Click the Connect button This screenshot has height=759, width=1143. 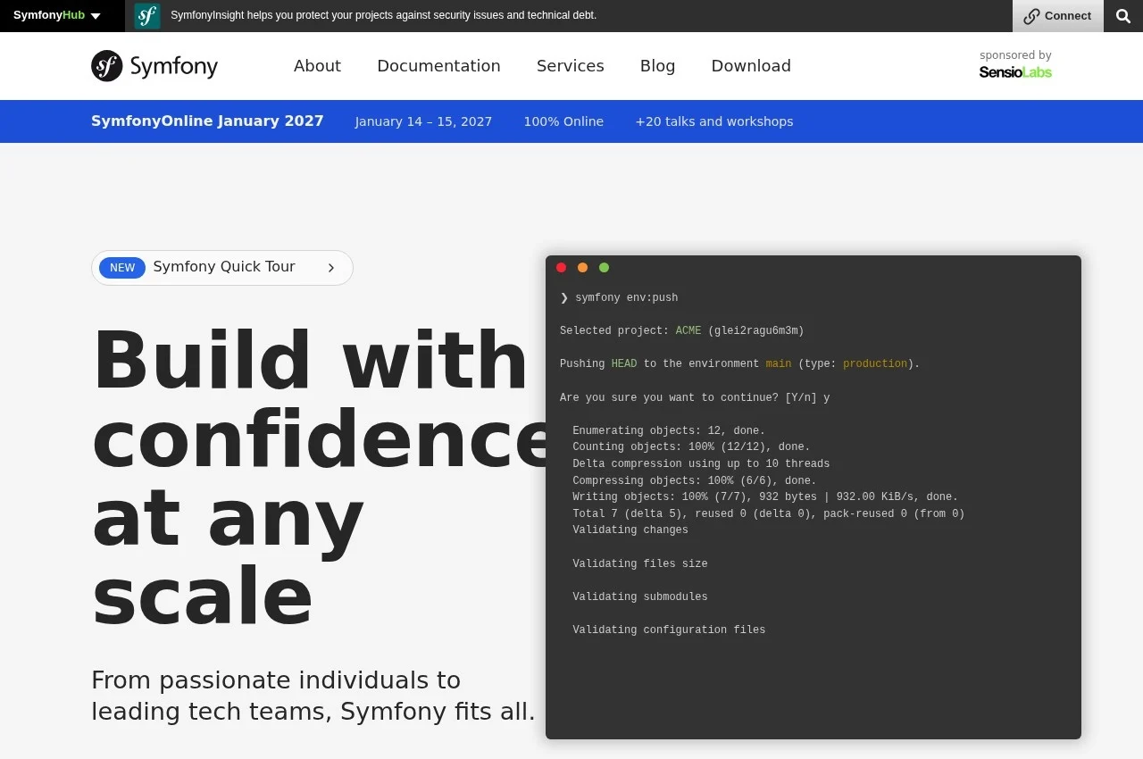pyautogui.click(x=1058, y=16)
